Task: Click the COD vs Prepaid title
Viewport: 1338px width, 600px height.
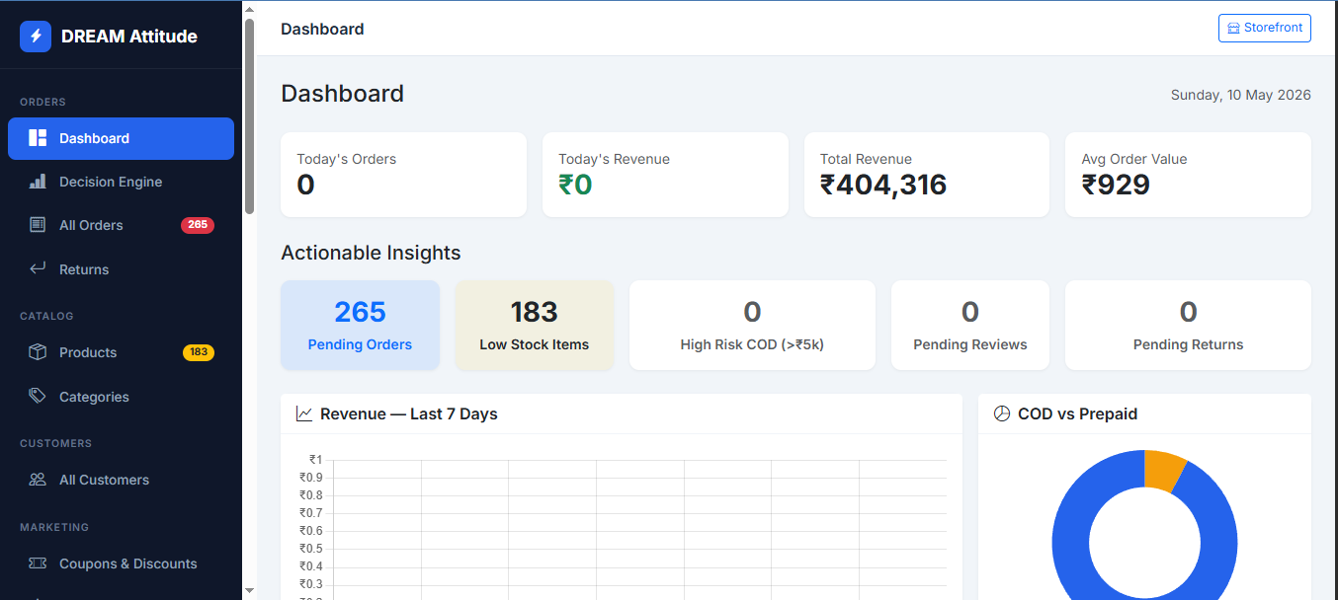Action: pos(1078,413)
